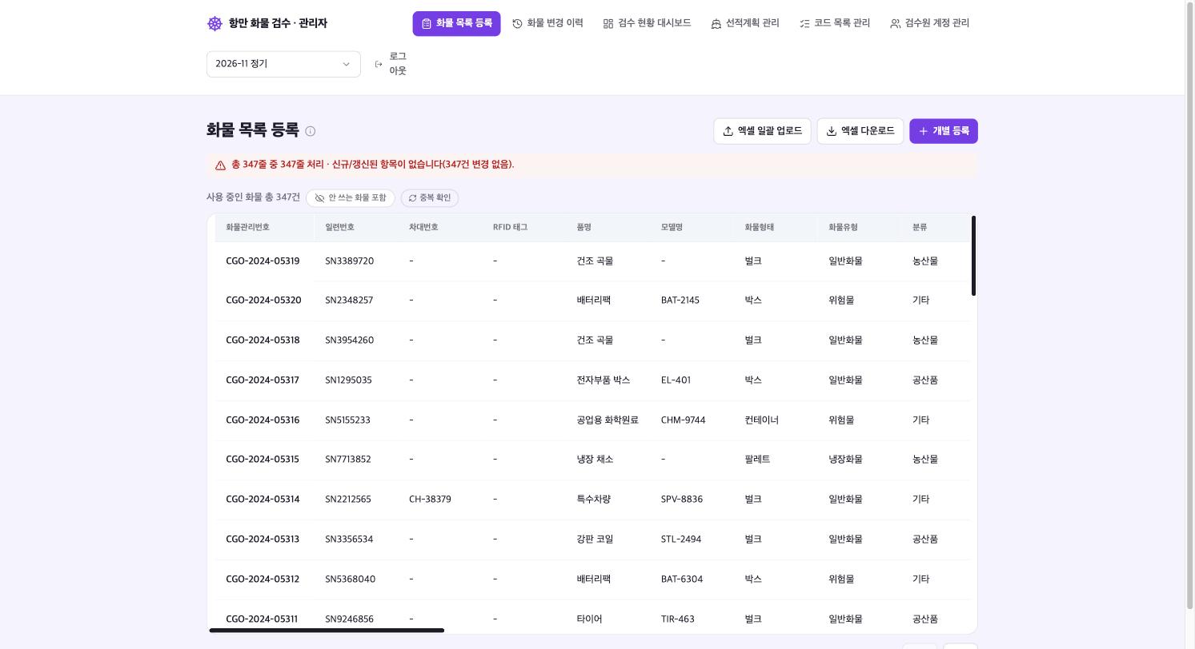
Task: Select cargo number CGO-2024-05315
Action: (x=263, y=460)
